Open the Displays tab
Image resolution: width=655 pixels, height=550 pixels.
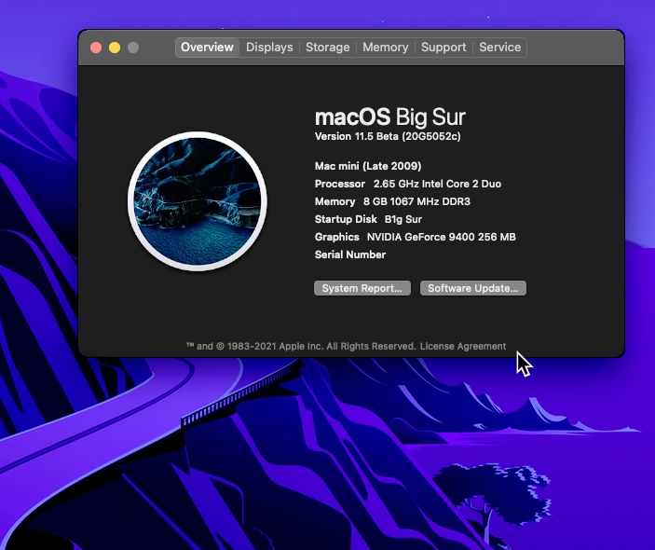point(269,48)
